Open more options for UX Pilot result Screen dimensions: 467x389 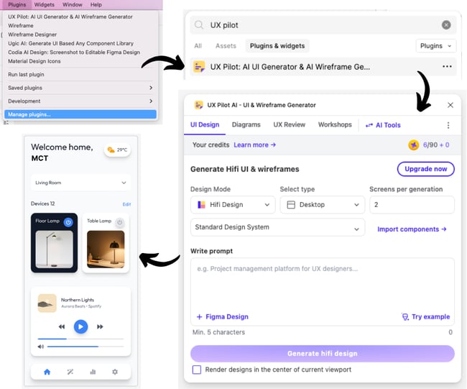(447, 66)
